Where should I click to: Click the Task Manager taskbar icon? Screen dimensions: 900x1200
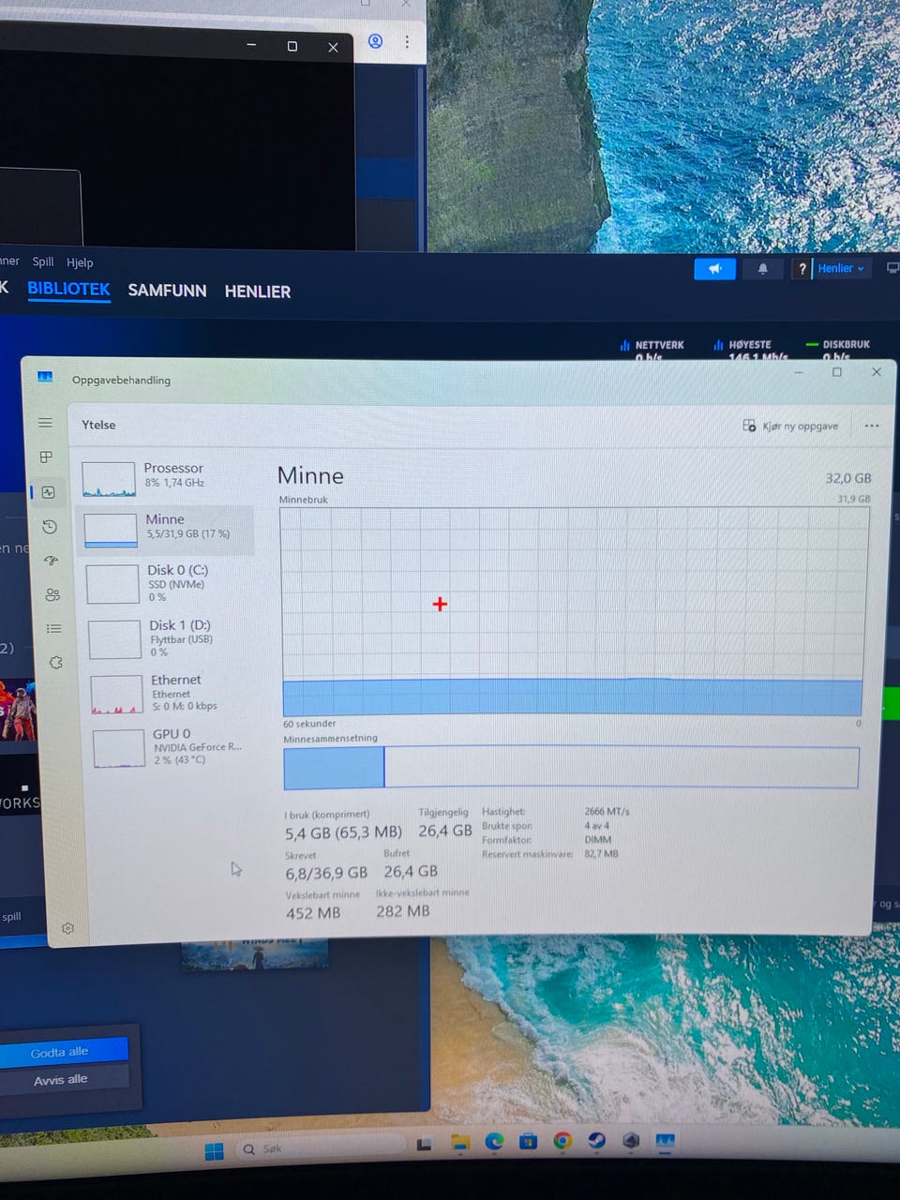(665, 1141)
